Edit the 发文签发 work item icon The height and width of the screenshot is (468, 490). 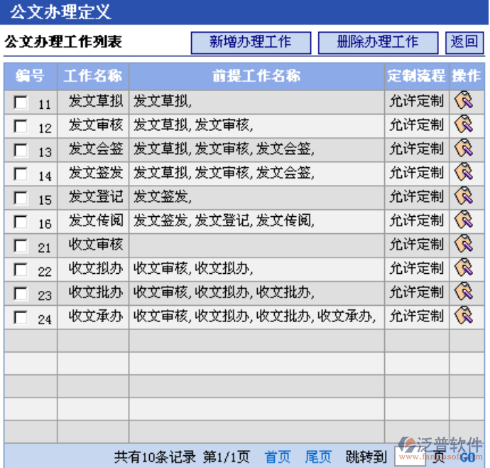464,173
